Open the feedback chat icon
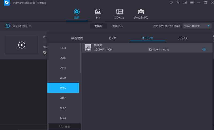214x130 pixels. click(x=185, y=3)
